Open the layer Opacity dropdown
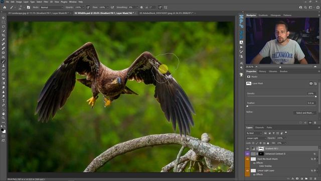Screen dimensions: 321x181 click(285, 138)
